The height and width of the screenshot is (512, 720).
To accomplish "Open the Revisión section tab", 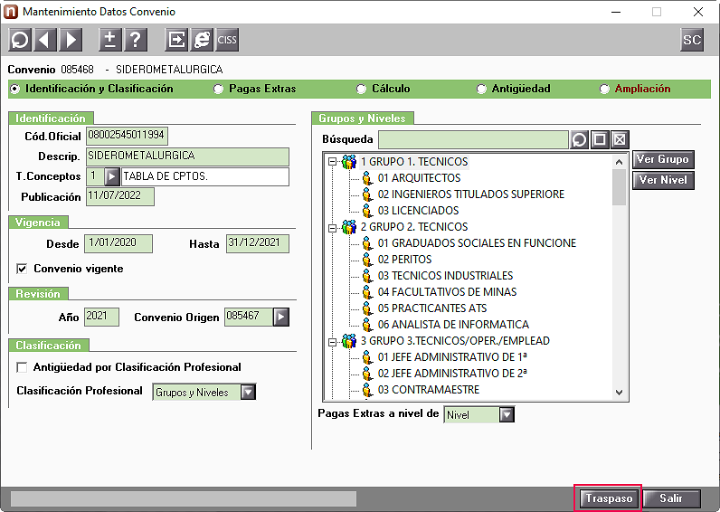I will (38, 294).
